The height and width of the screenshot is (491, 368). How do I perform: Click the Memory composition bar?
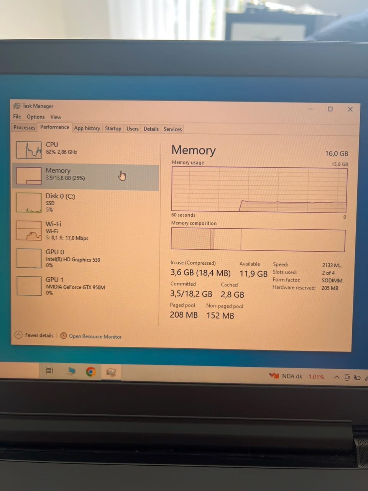[258, 240]
